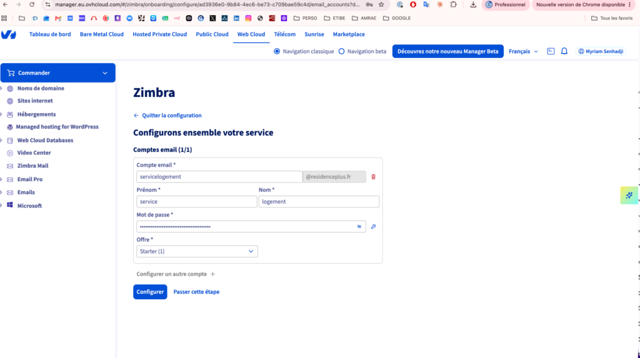This screenshot has width=640, height=358.
Task: Expand Emails in sidebar
Action: (x=1, y=192)
